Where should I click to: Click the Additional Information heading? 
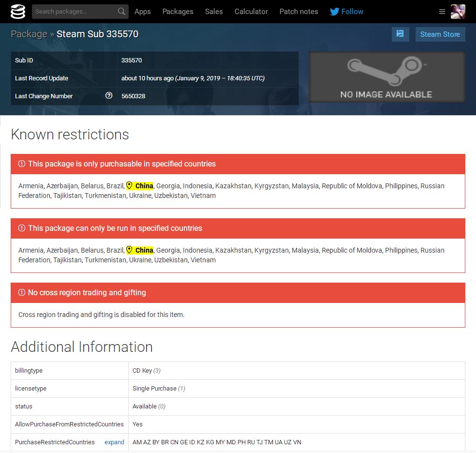(82, 347)
